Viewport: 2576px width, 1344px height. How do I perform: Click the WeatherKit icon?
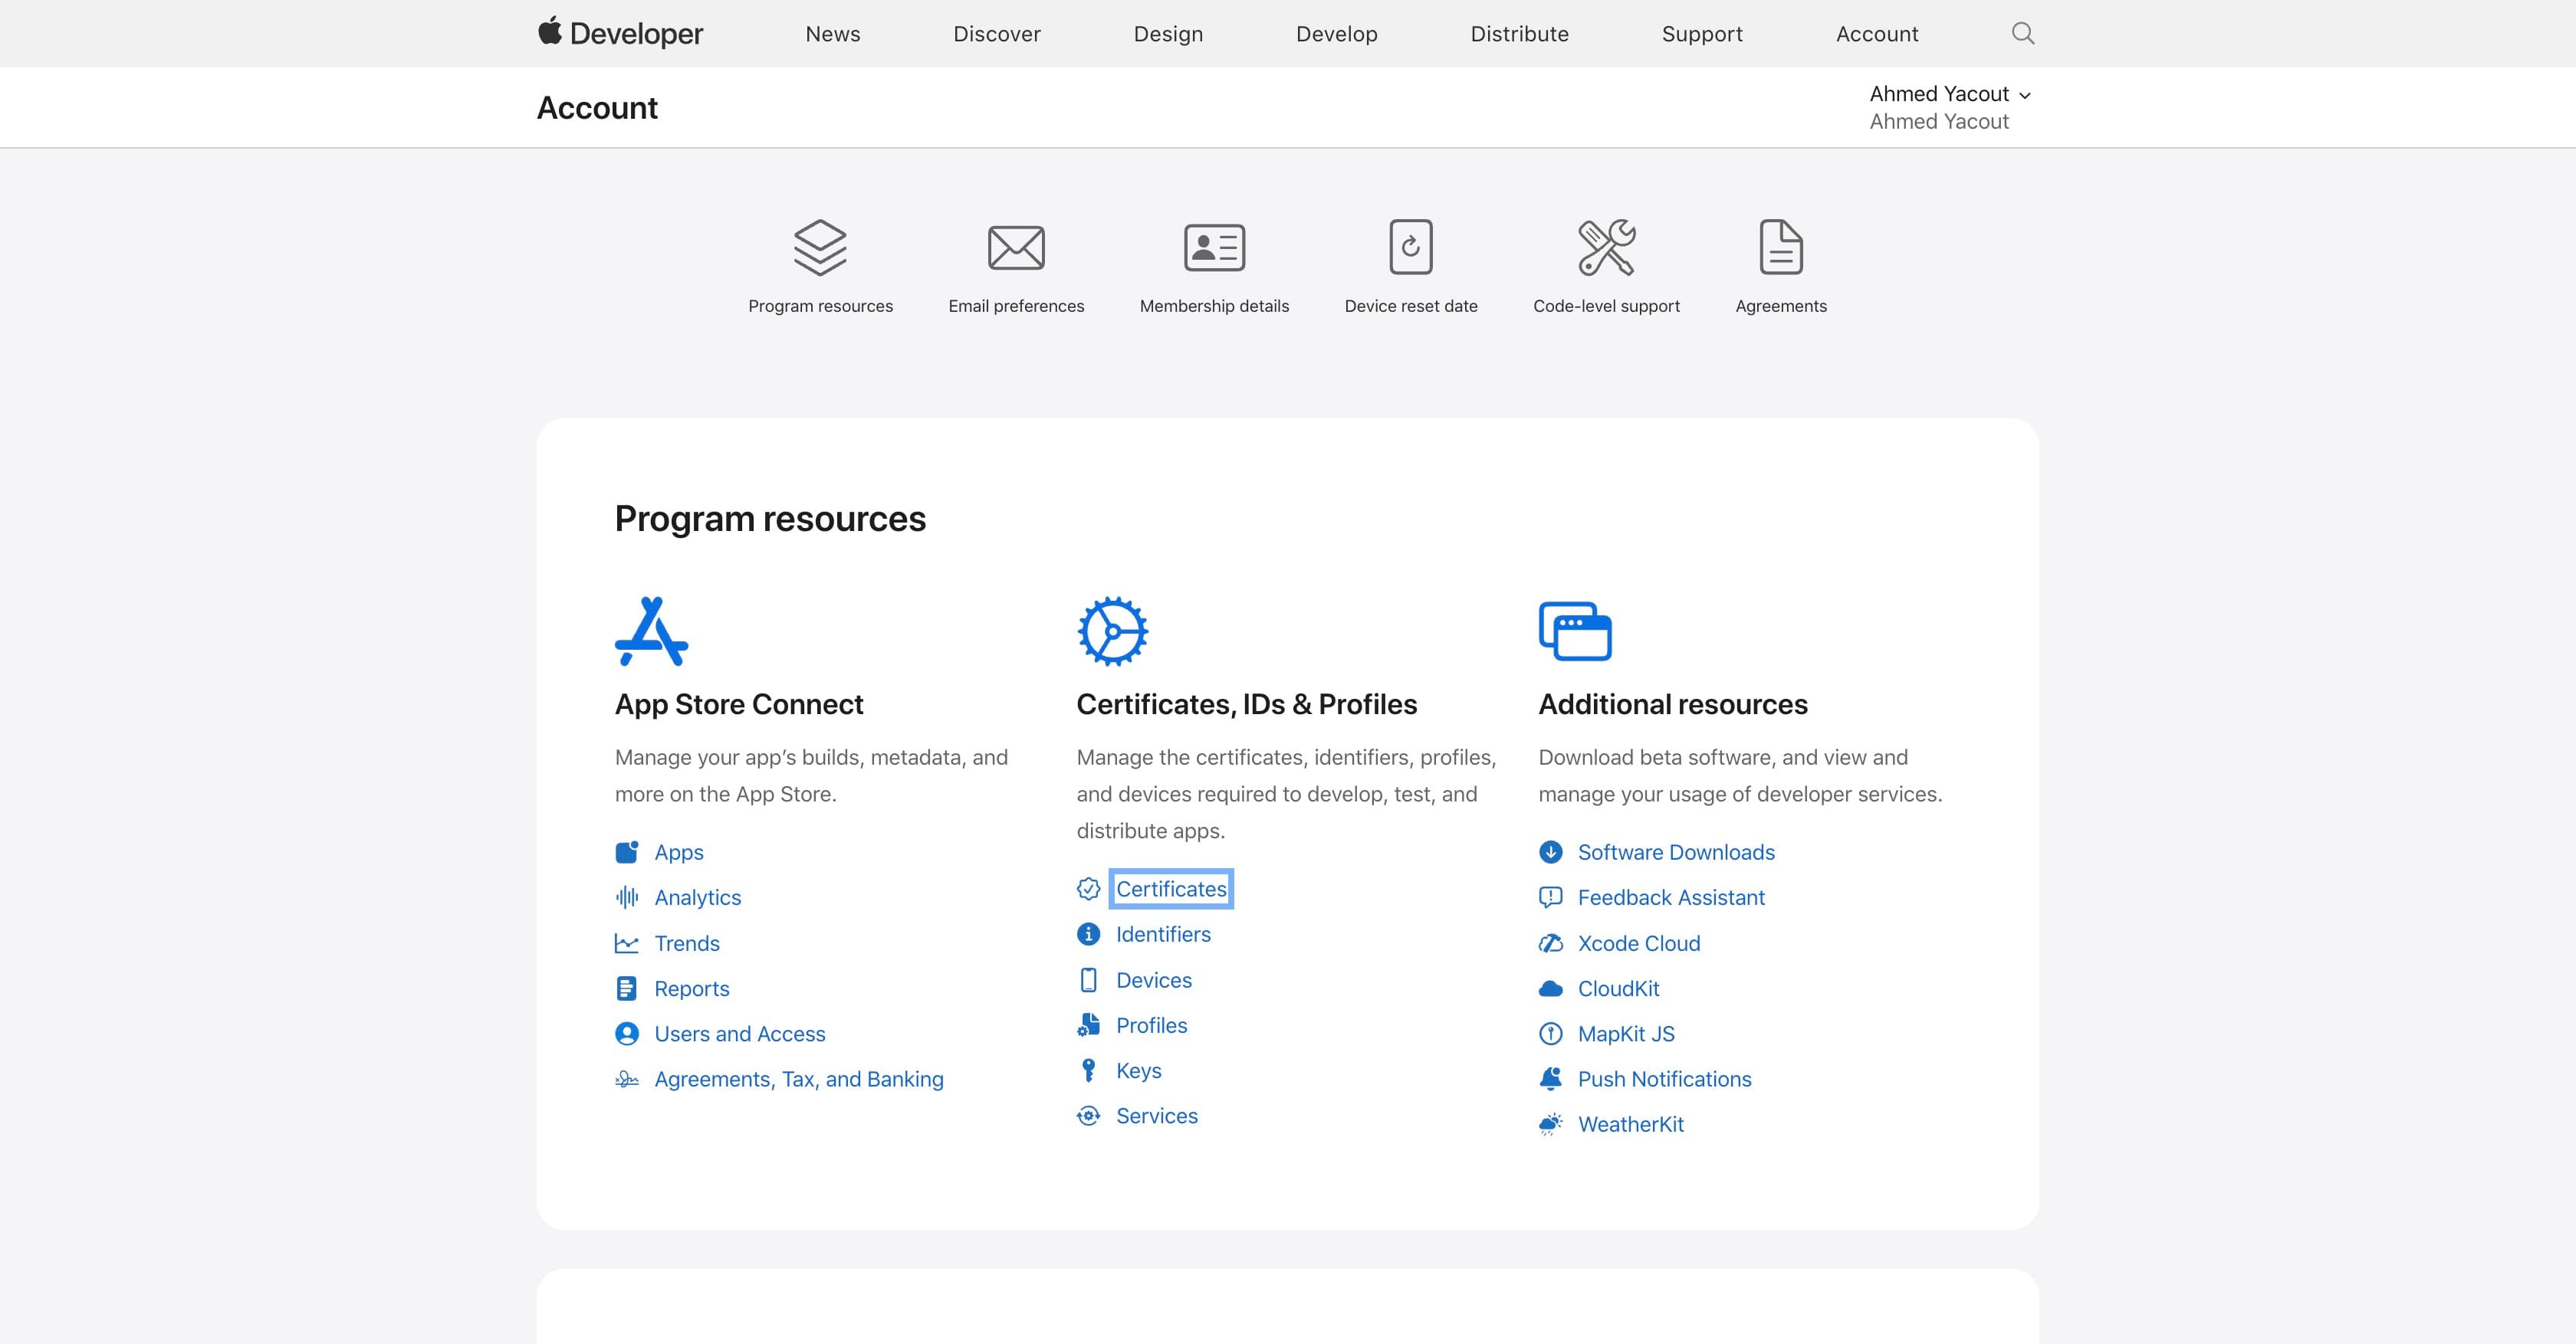1550,1124
